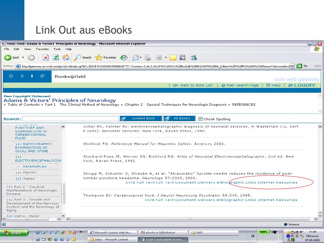
Task: Open the Help menu
Action: (69, 49)
